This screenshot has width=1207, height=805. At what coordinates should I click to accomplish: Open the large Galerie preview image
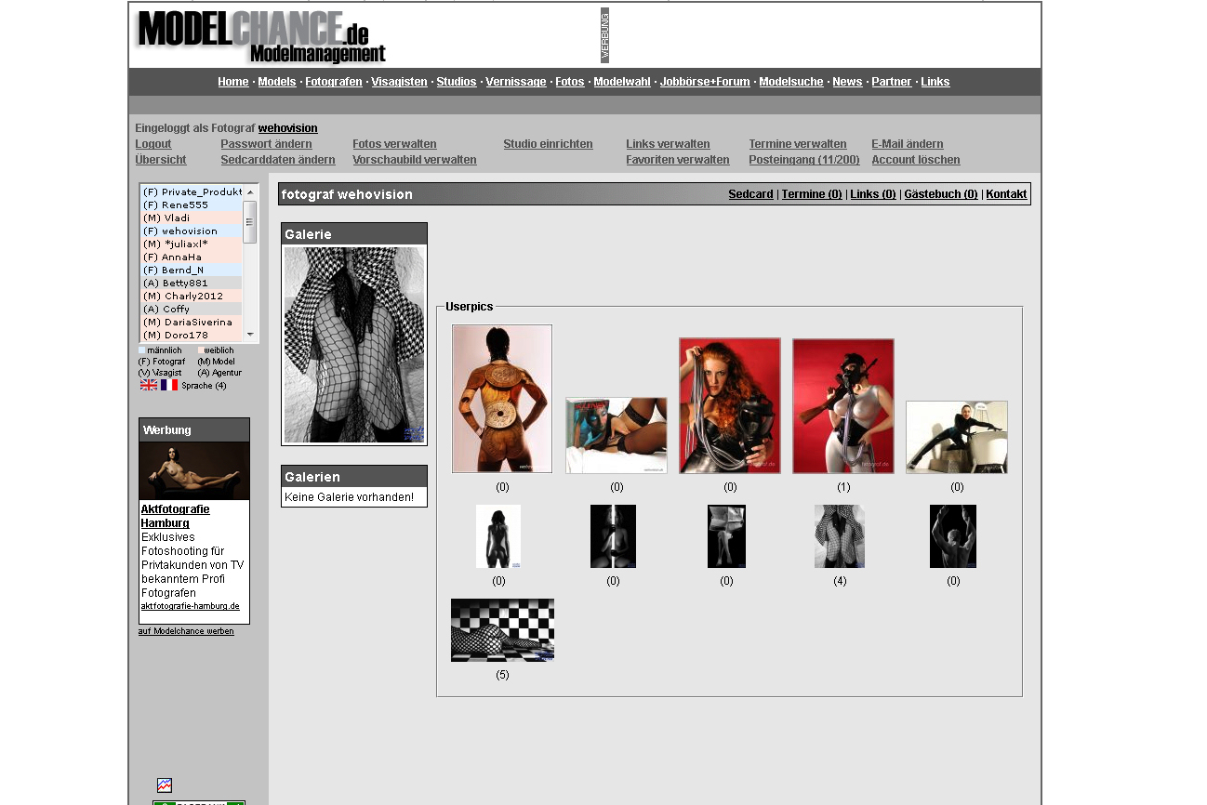pyautogui.click(x=353, y=345)
